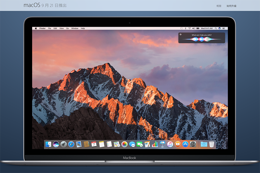Open Numbers bar chart icon

click(x=155, y=144)
